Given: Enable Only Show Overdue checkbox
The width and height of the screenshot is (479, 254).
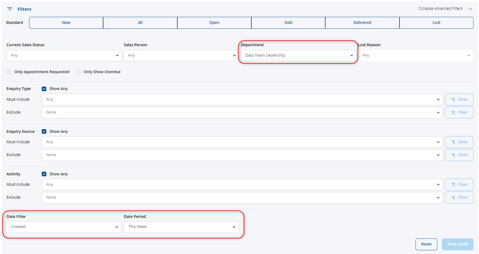Looking at the screenshot, I should (78, 72).
